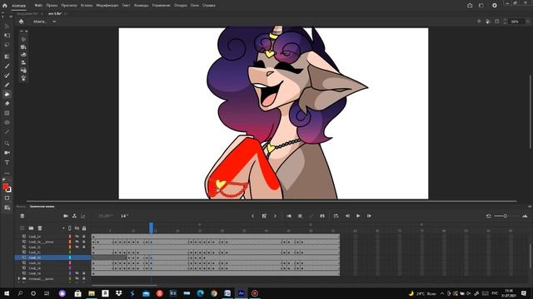Click the Home icon
The width and height of the screenshot is (533, 299).
pos(4,6)
